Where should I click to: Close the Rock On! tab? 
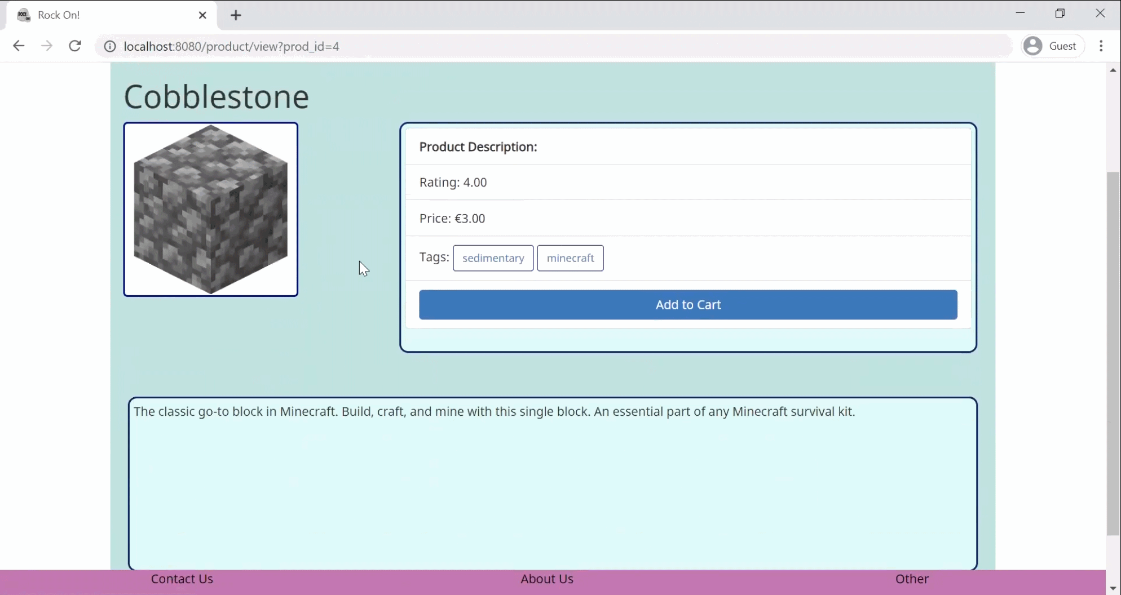click(x=202, y=15)
